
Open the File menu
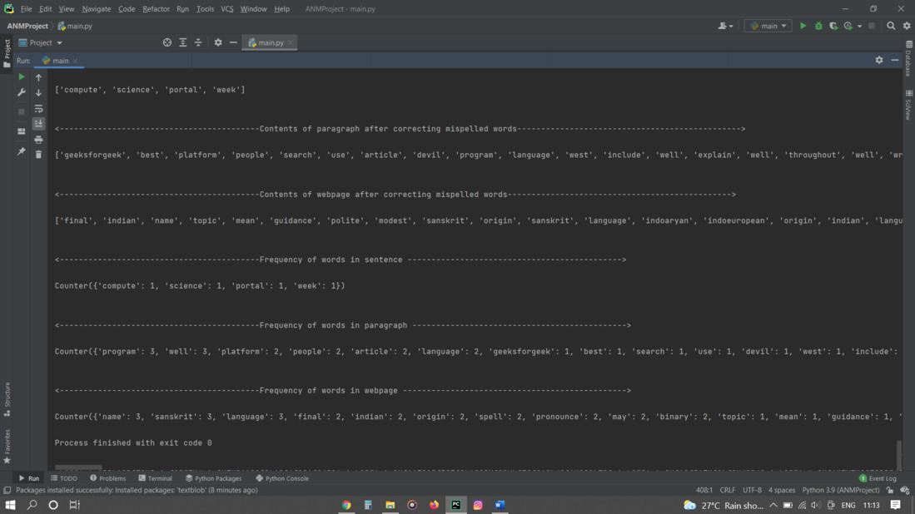[27, 9]
